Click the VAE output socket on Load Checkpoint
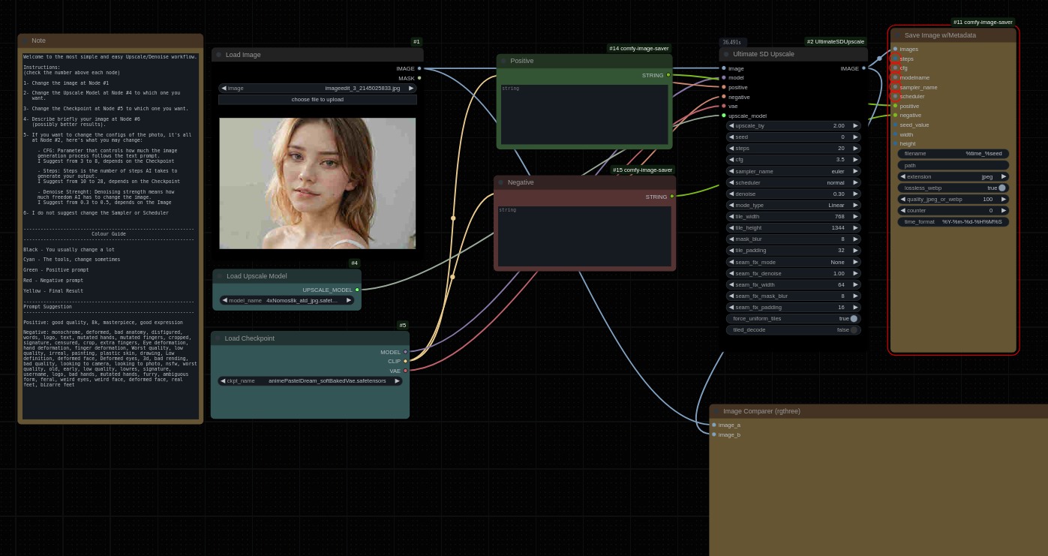The width and height of the screenshot is (1048, 556). click(x=406, y=371)
